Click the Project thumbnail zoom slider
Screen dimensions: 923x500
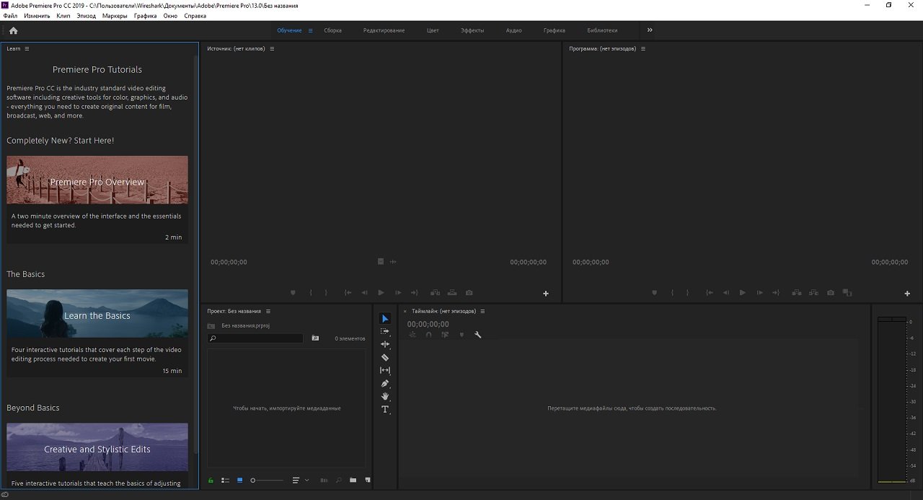coord(265,480)
